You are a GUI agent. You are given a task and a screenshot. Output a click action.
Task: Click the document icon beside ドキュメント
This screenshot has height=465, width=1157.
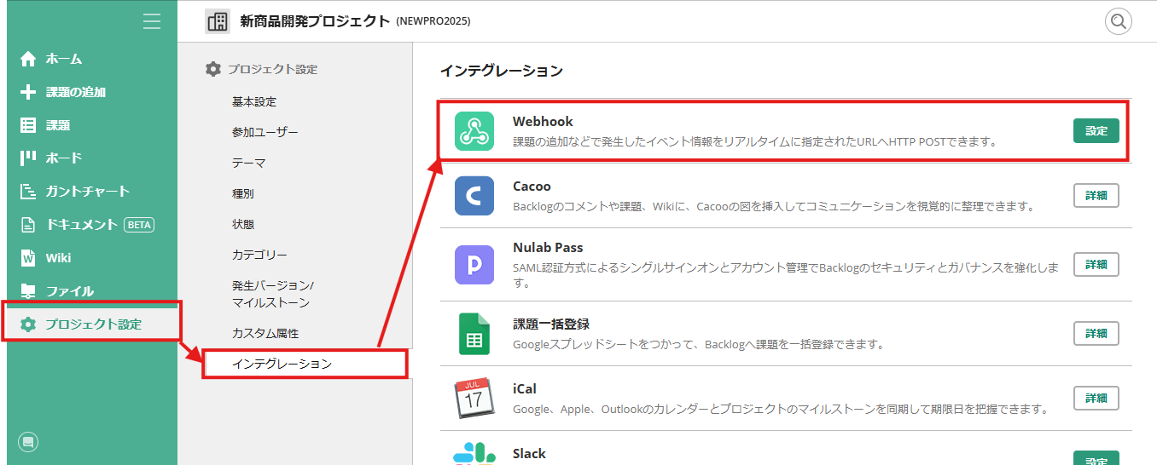click(x=28, y=224)
